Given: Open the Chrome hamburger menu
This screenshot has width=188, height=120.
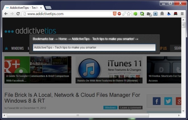Looking at the screenshot, I should (182, 14).
